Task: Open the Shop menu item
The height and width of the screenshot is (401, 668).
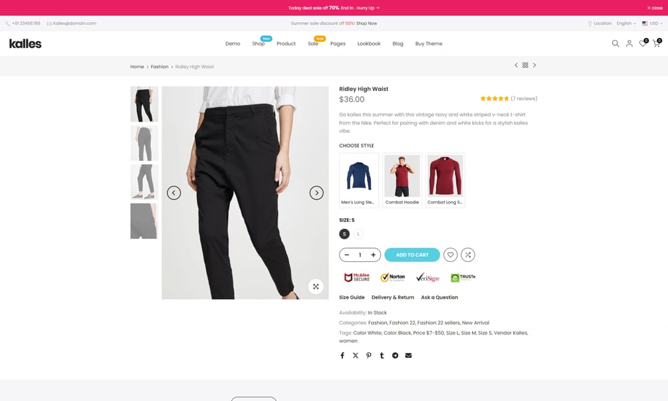Action: click(258, 43)
